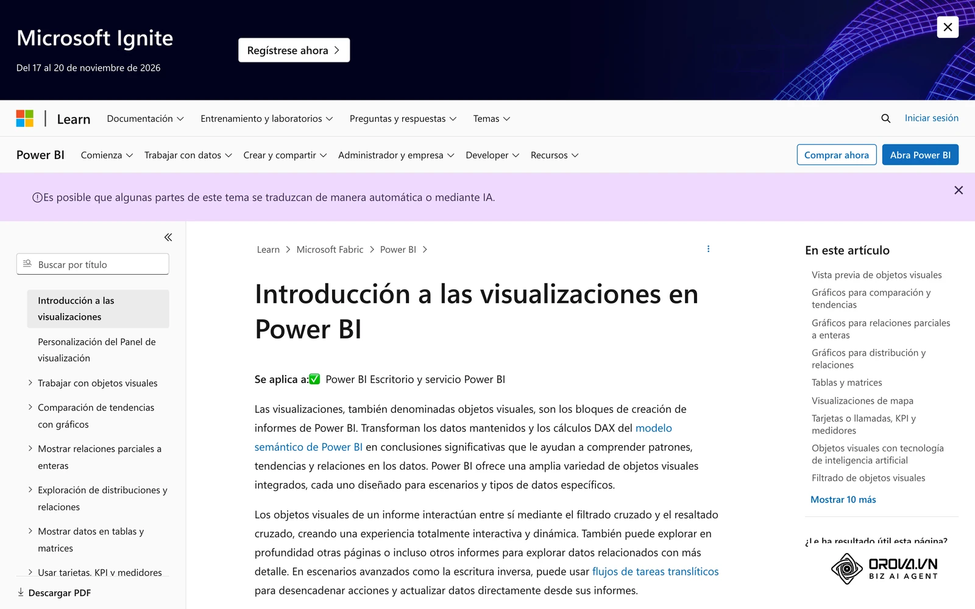Jump to Tablas y matrices section
The image size is (975, 609).
click(846, 382)
